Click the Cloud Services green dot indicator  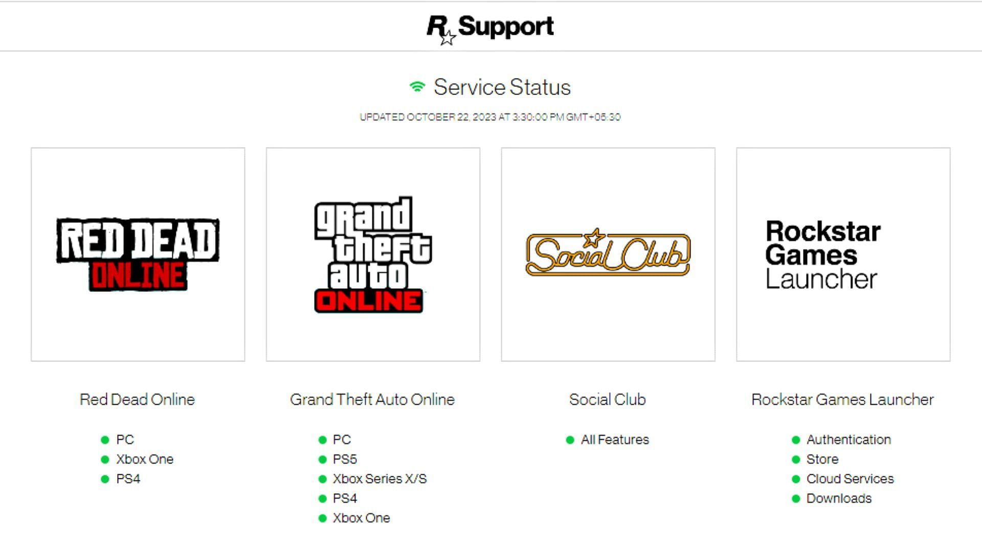click(x=797, y=478)
